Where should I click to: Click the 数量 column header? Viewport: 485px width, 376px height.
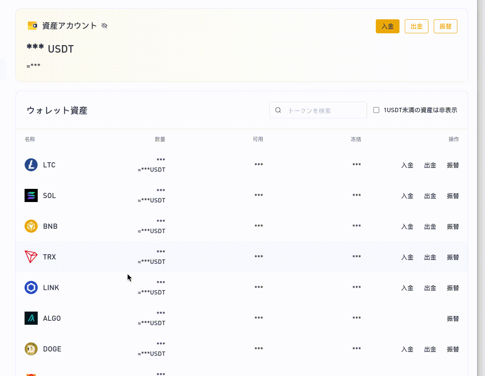point(160,139)
